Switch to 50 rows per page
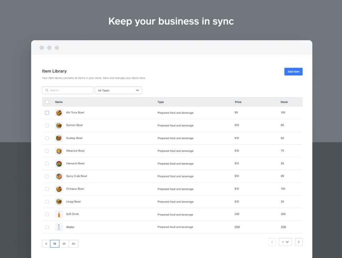 (x=73, y=243)
